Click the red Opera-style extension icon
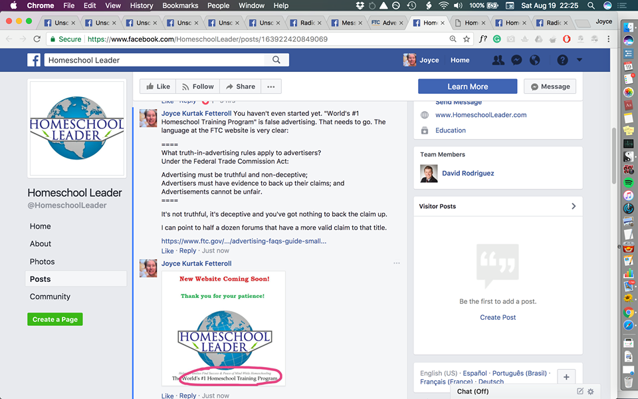 [566, 39]
